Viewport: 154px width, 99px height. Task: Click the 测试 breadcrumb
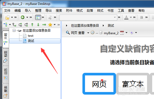click(111, 26)
